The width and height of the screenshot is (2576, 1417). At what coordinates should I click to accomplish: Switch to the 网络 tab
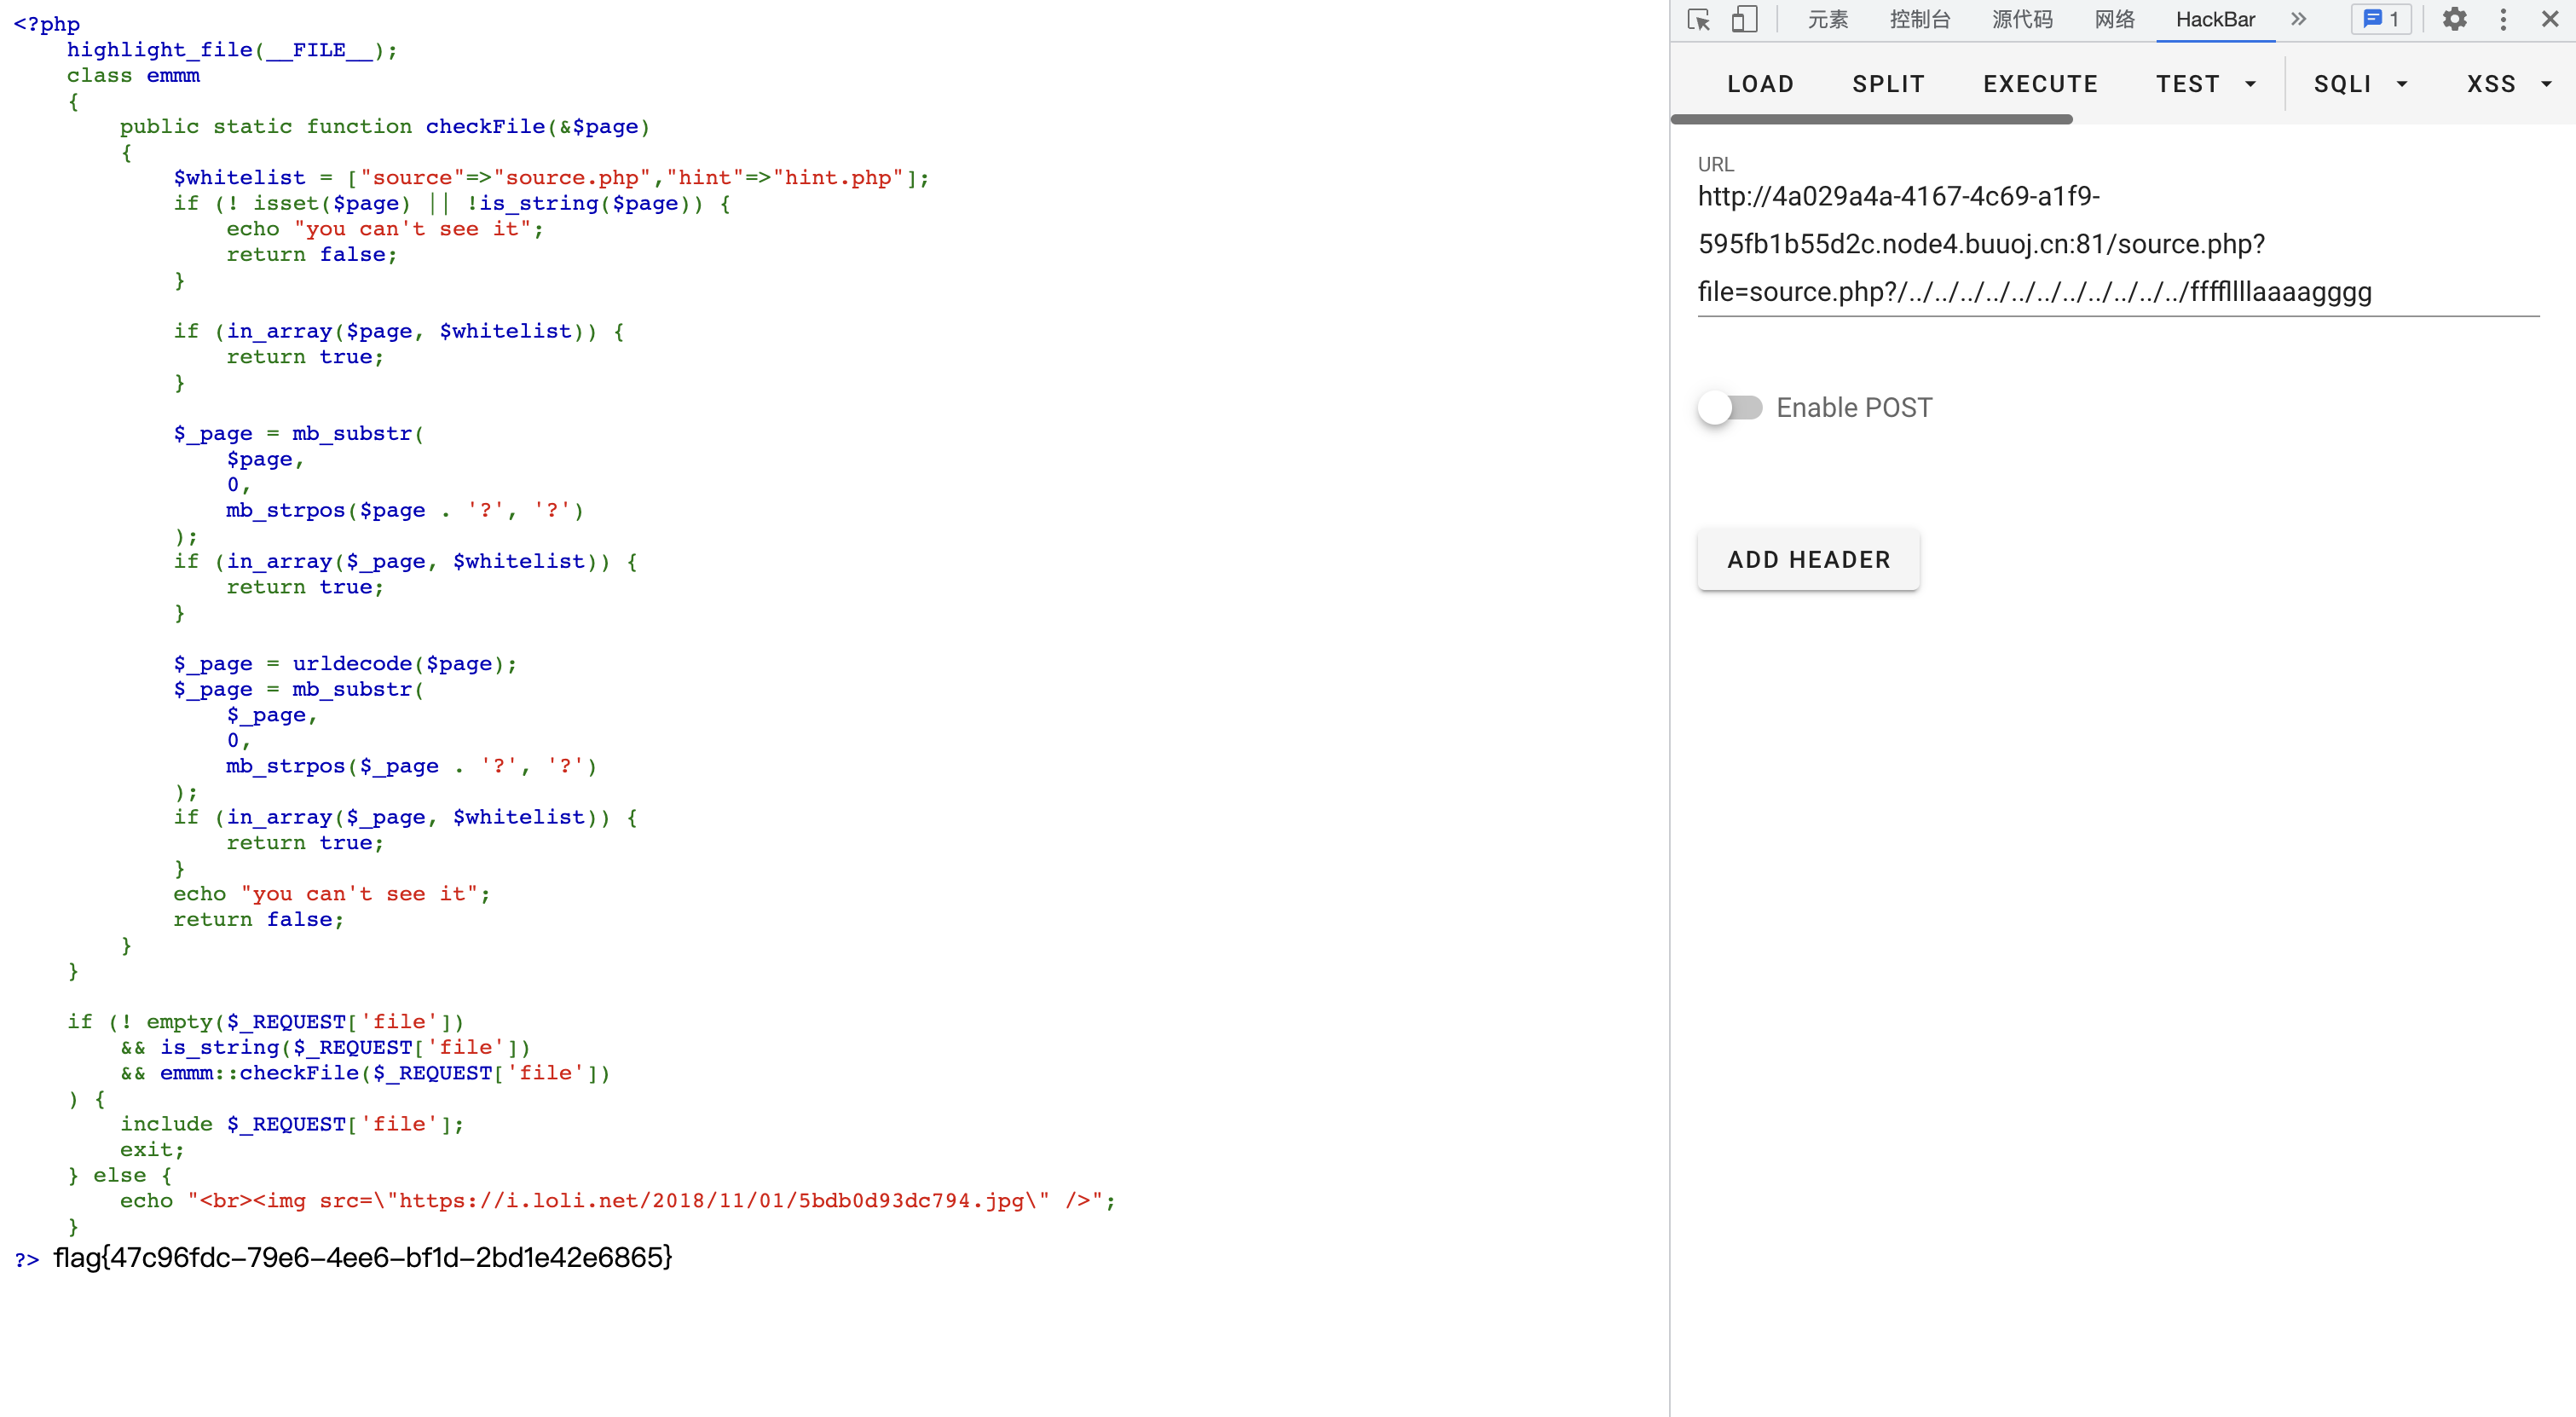click(x=2114, y=20)
